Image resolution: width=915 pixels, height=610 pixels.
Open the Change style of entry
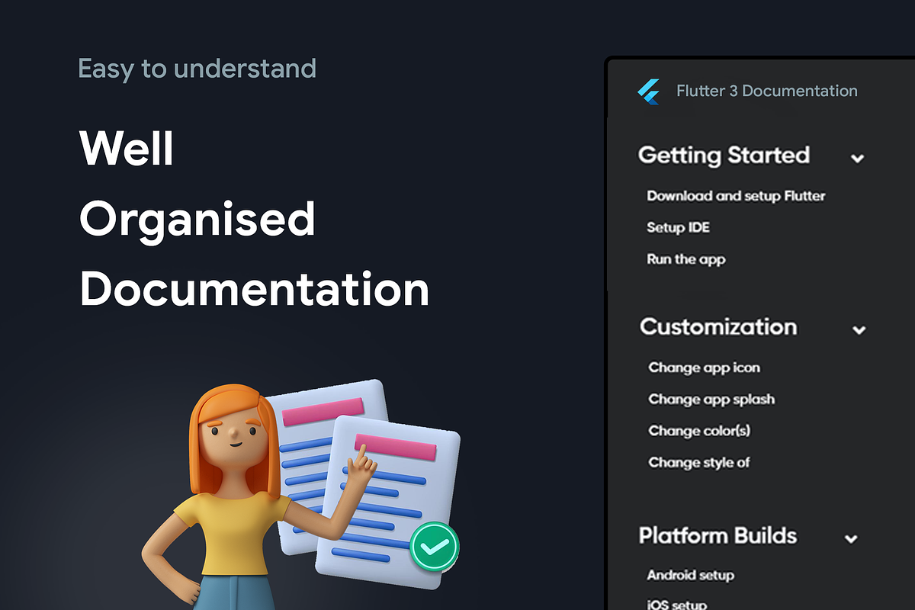click(x=699, y=462)
